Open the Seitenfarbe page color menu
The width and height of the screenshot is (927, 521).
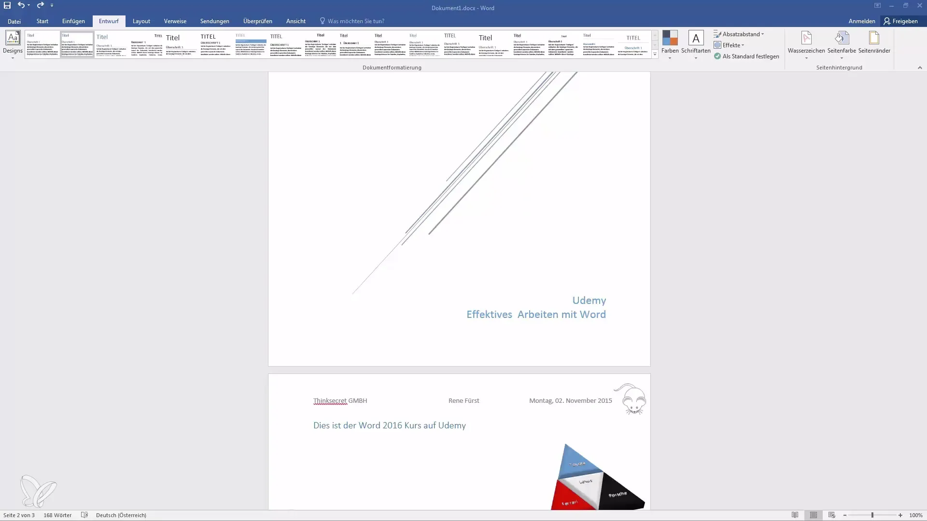click(x=842, y=45)
